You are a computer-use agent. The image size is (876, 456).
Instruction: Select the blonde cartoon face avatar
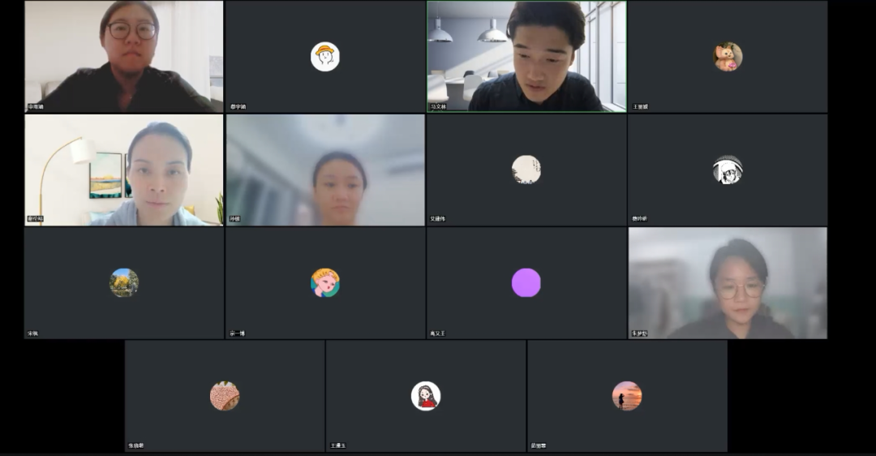[x=324, y=282]
